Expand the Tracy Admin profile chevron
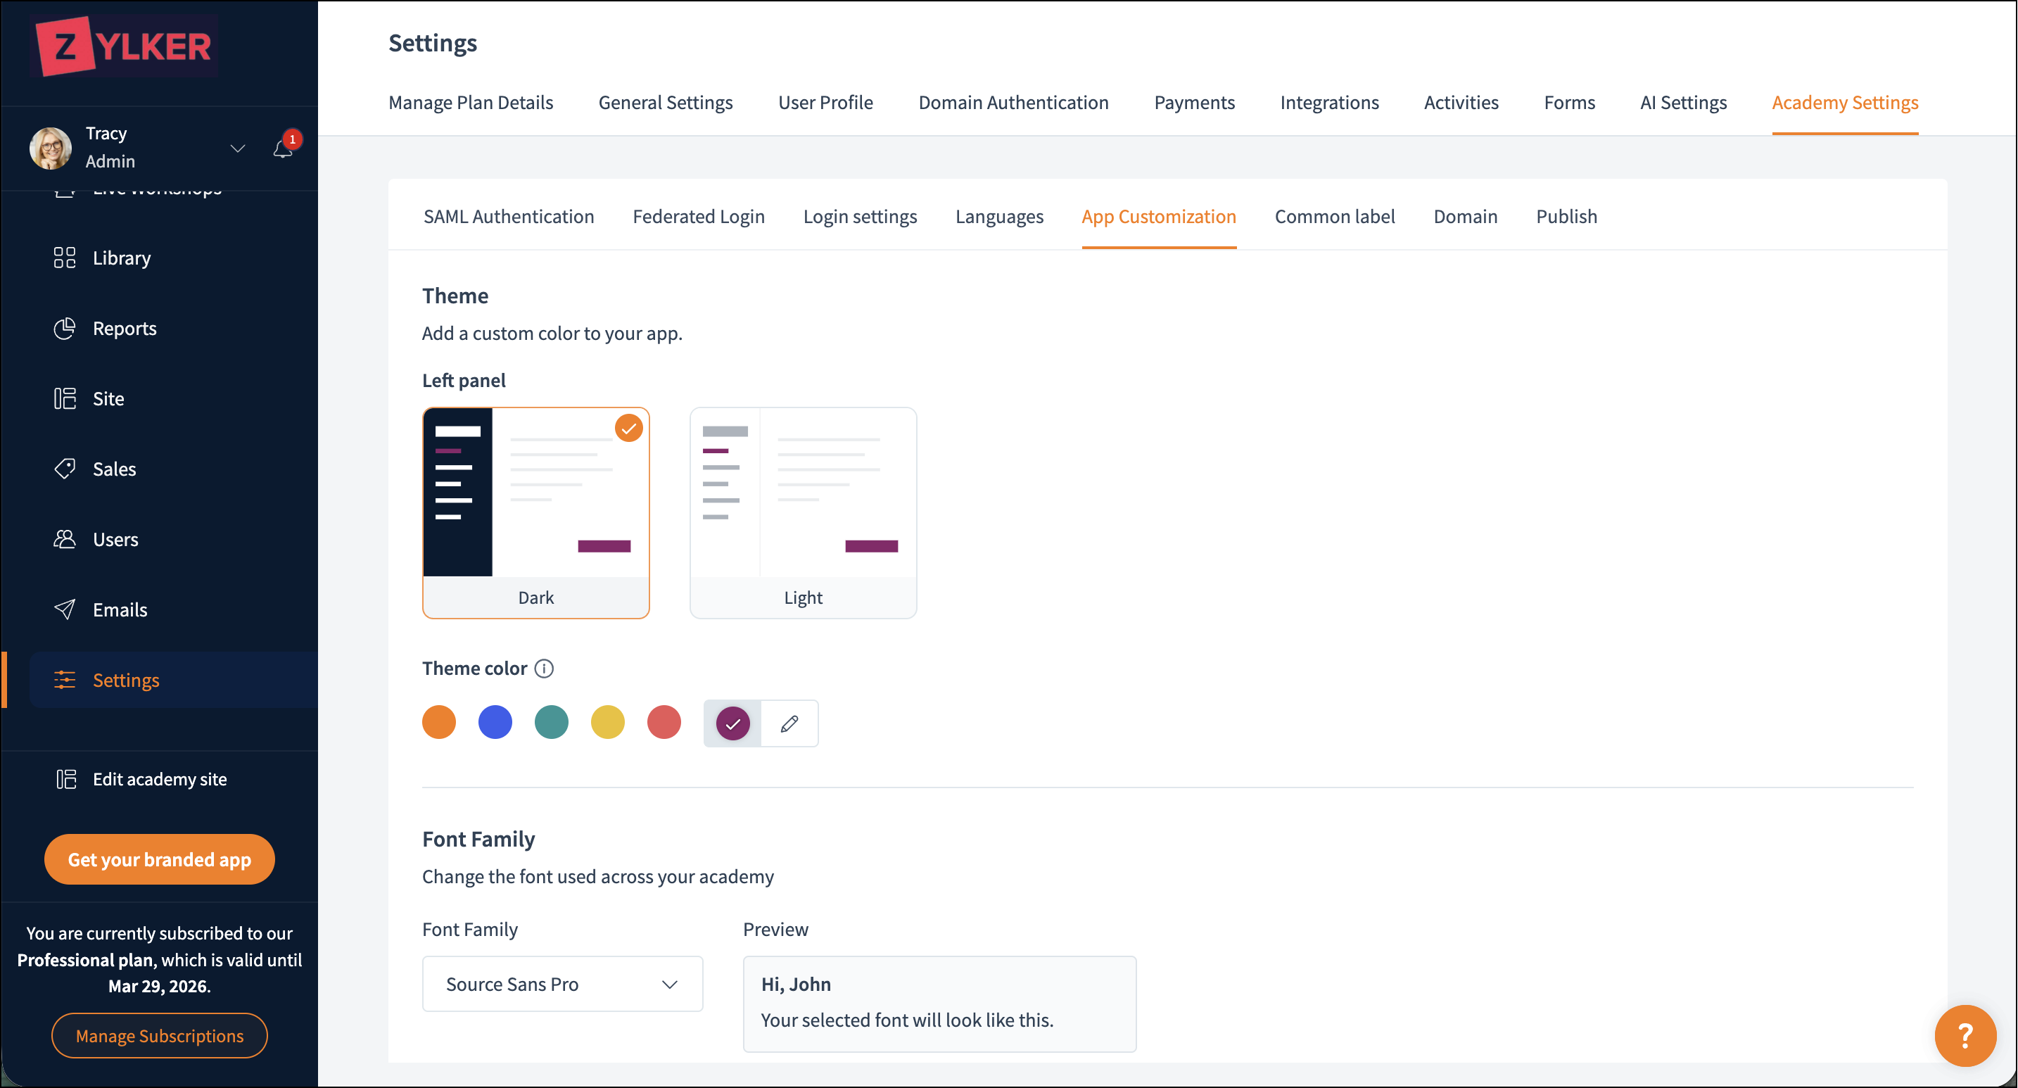2018x1088 pixels. (x=237, y=148)
